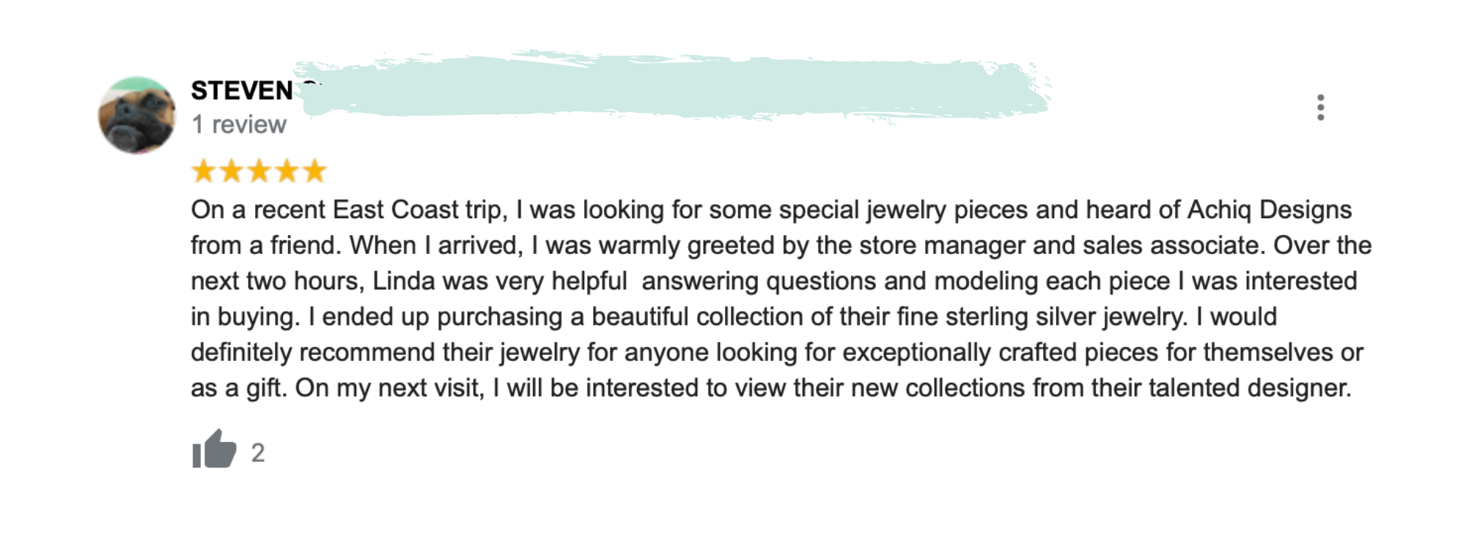Click the like count number 2

pos(258,453)
